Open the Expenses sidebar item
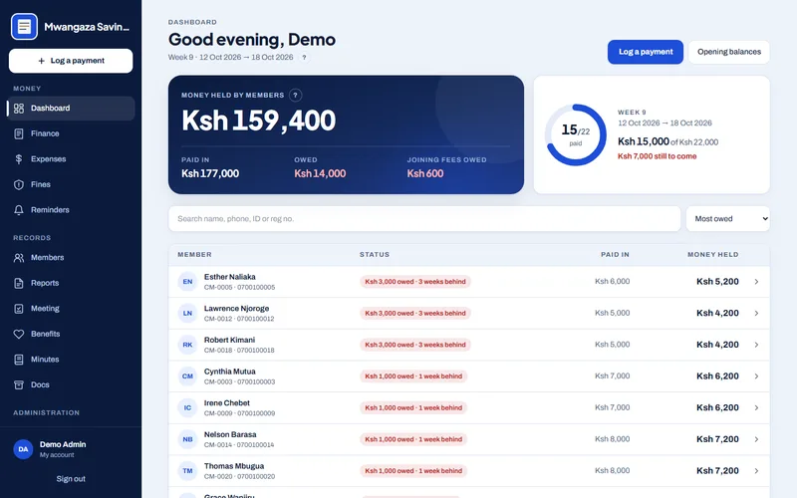Screen dimensions: 797x498 [x=71, y=159]
